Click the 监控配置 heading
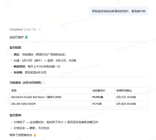 16,48
